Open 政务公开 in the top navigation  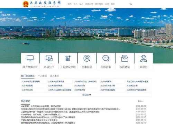[89, 4]
